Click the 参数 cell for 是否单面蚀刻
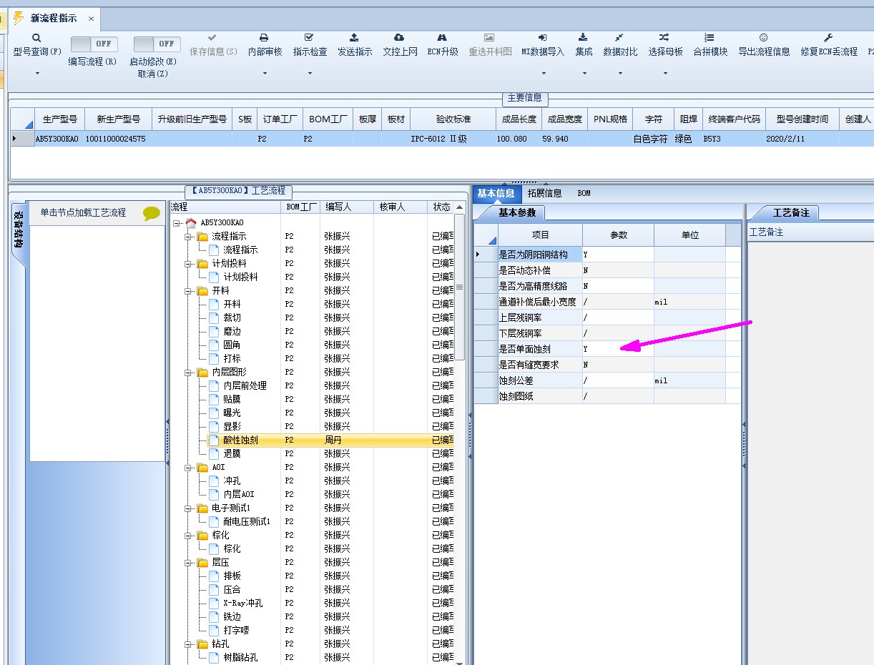Screen dimensions: 874x665 coord(619,349)
